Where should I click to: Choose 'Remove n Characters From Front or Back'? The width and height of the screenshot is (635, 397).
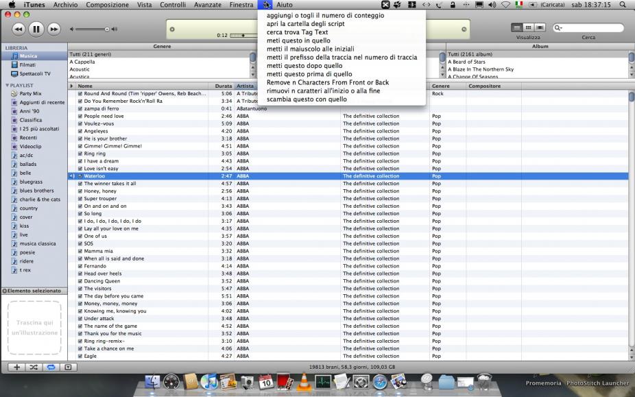pyautogui.click(x=342, y=82)
